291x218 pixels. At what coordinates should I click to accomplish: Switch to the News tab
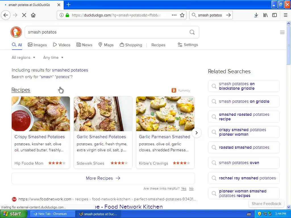click(x=84, y=45)
